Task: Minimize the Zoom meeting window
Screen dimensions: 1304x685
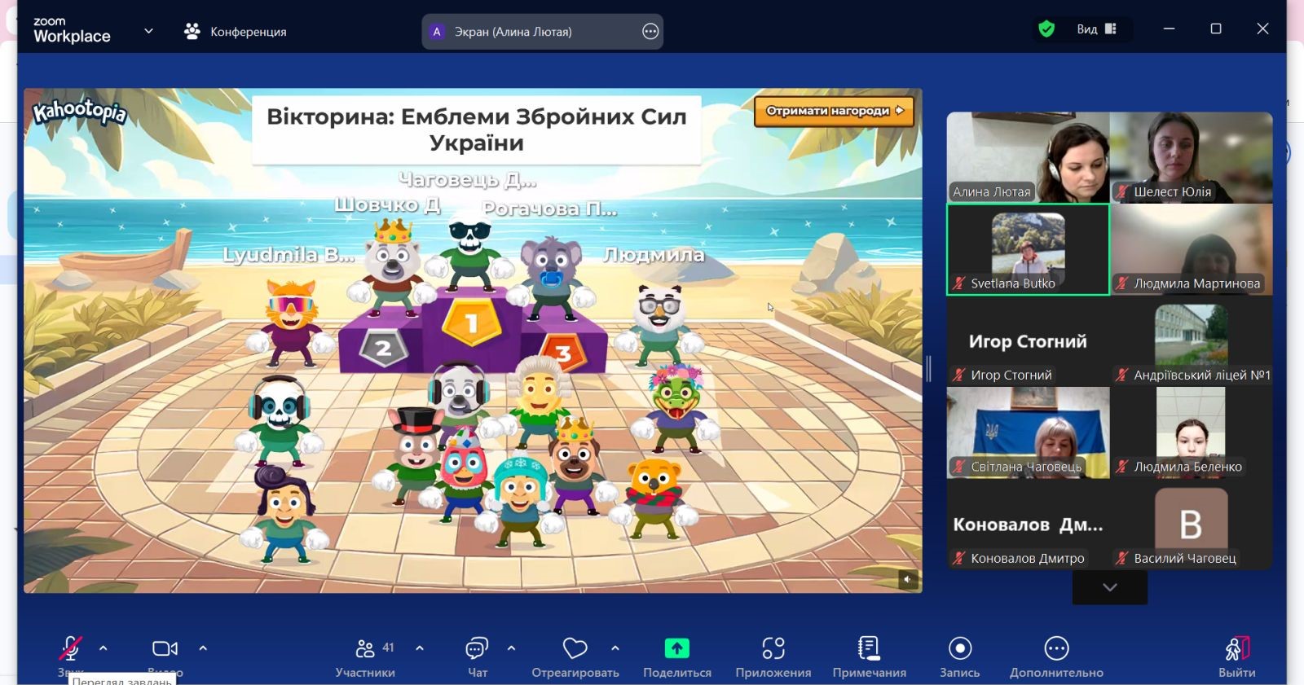Action: [x=1169, y=29]
